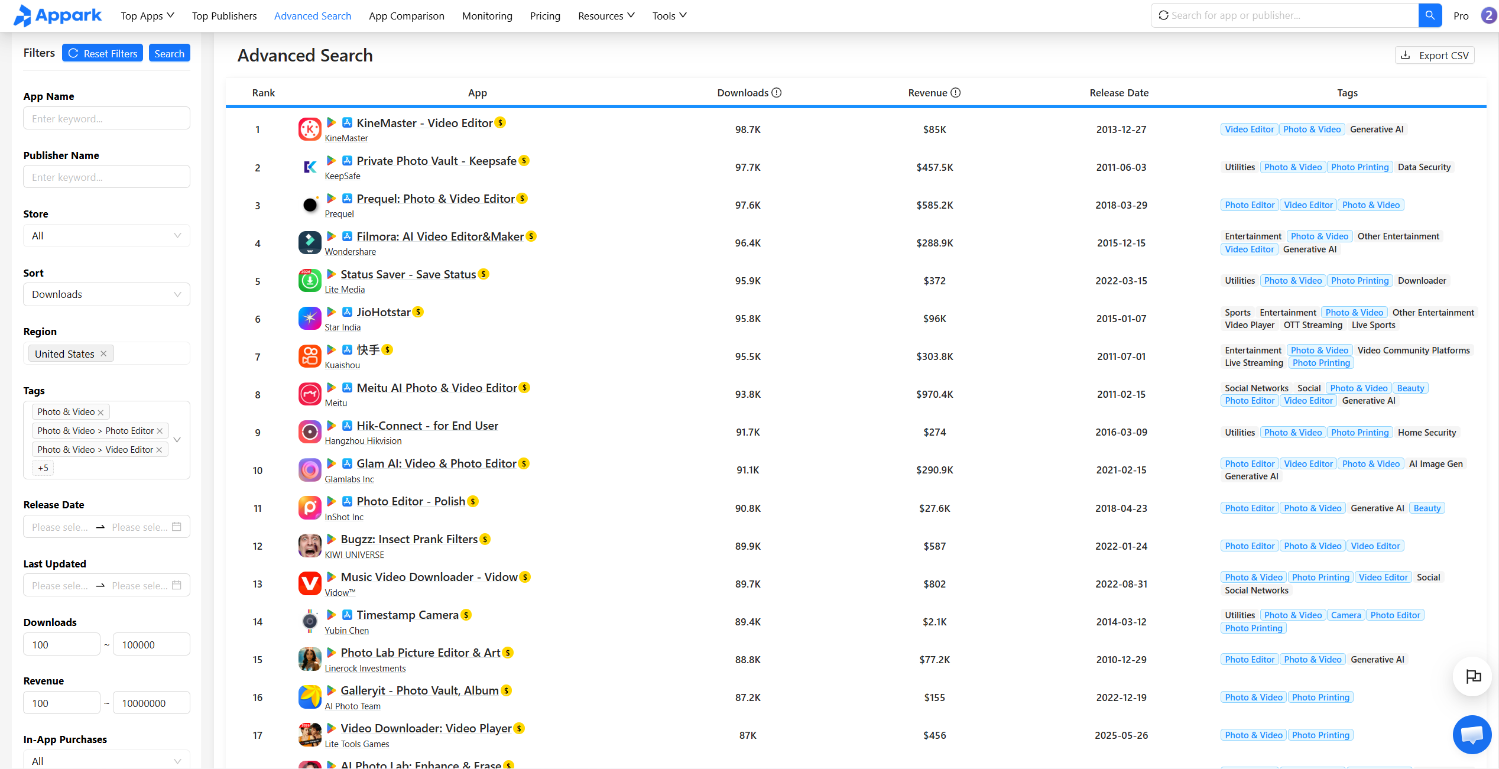Click the Search filters button
The image size is (1499, 769).
[169, 53]
